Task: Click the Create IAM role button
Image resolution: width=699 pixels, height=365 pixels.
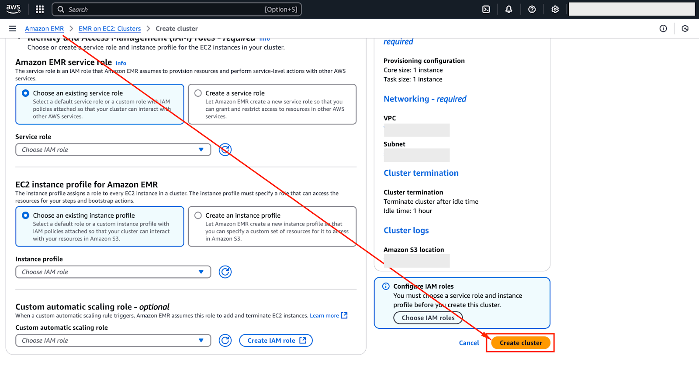Action: click(x=276, y=341)
